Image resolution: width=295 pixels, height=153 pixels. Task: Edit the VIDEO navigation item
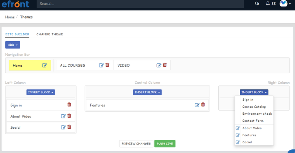click(x=159, y=65)
